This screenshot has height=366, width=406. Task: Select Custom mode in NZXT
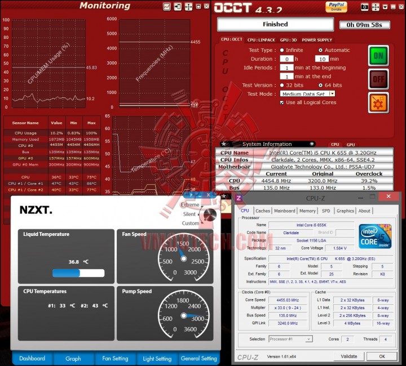[191, 224]
